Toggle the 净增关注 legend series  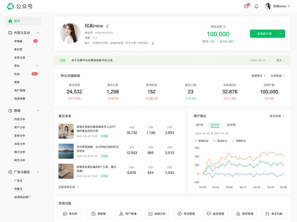(239, 141)
